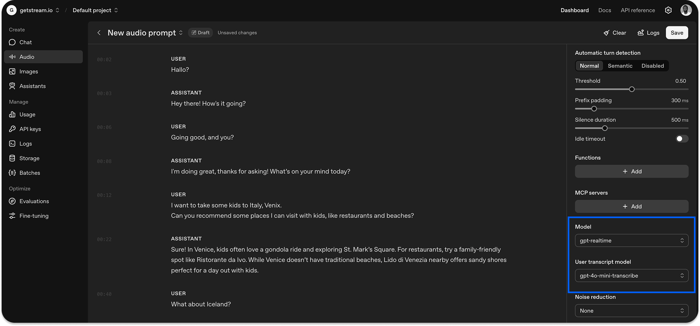Screen dimensions: 700x326
Task: Open the Storage section
Action: 29,158
